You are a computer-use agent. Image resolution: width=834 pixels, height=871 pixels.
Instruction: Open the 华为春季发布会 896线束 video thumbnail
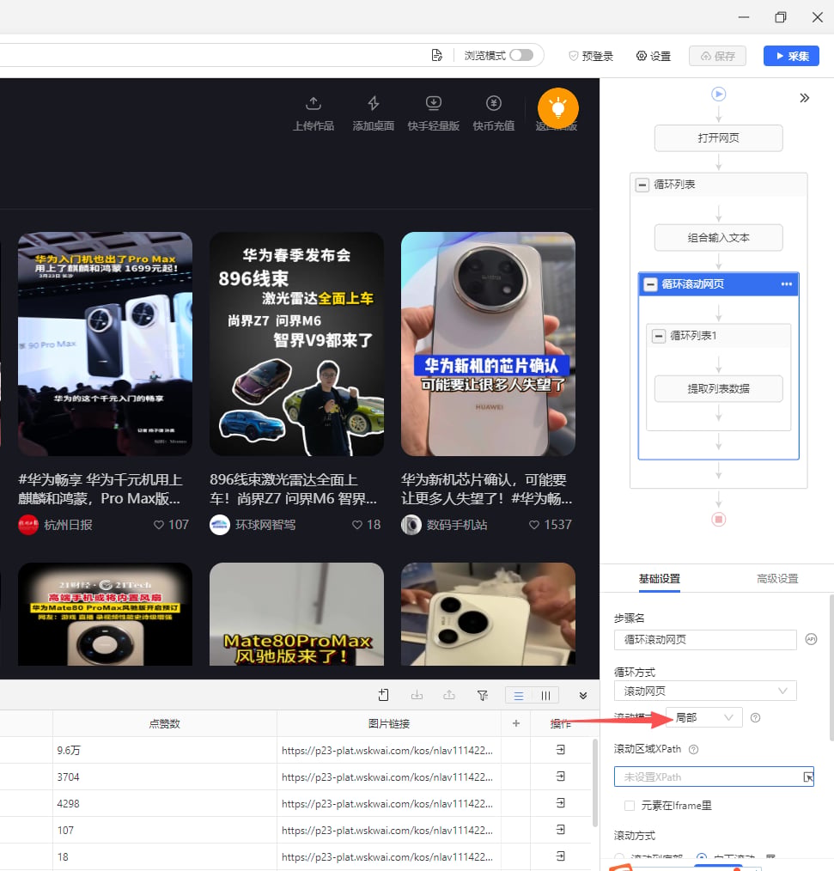coord(296,344)
